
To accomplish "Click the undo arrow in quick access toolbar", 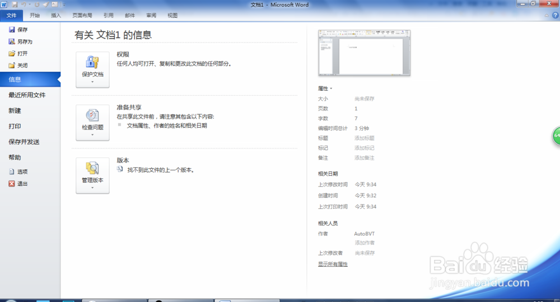I will (24, 4).
